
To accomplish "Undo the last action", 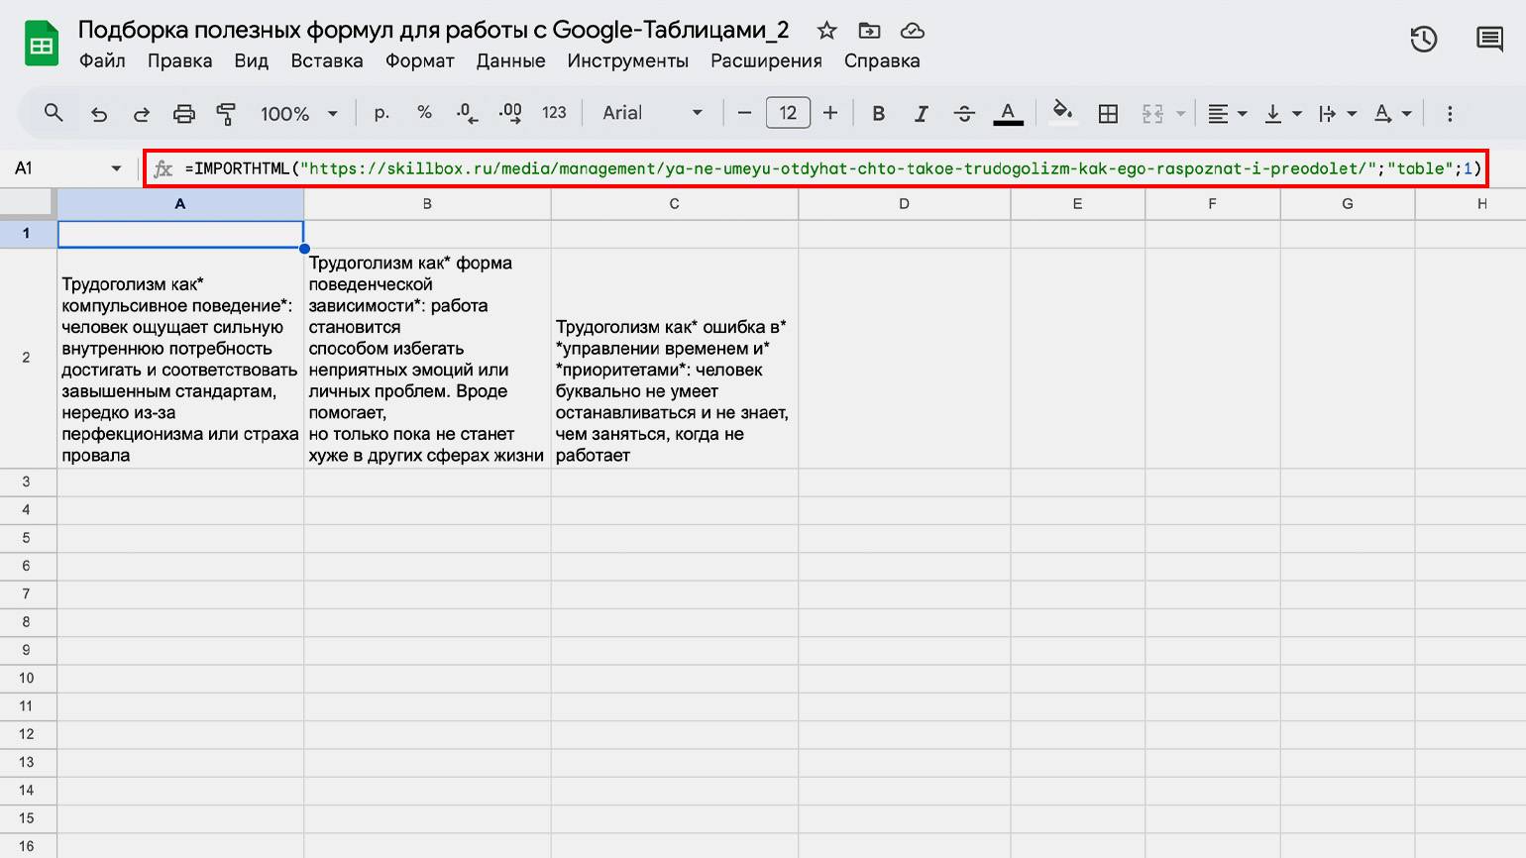I will point(98,114).
